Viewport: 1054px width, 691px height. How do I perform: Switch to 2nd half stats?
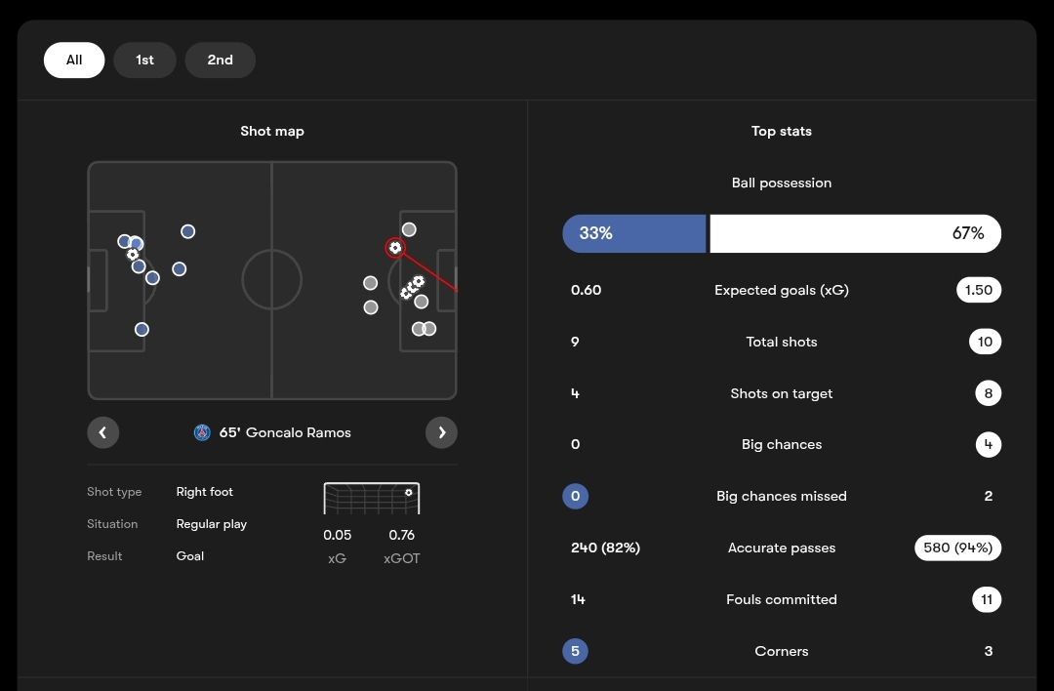(x=220, y=60)
